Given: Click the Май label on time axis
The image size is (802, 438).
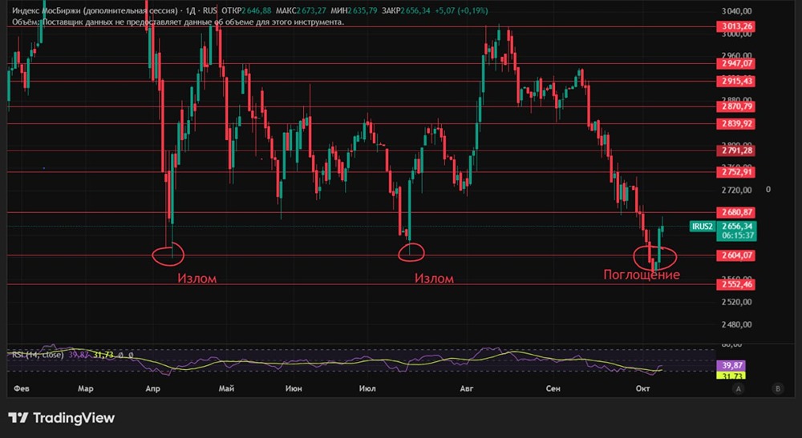Looking at the screenshot, I should click(x=227, y=388).
